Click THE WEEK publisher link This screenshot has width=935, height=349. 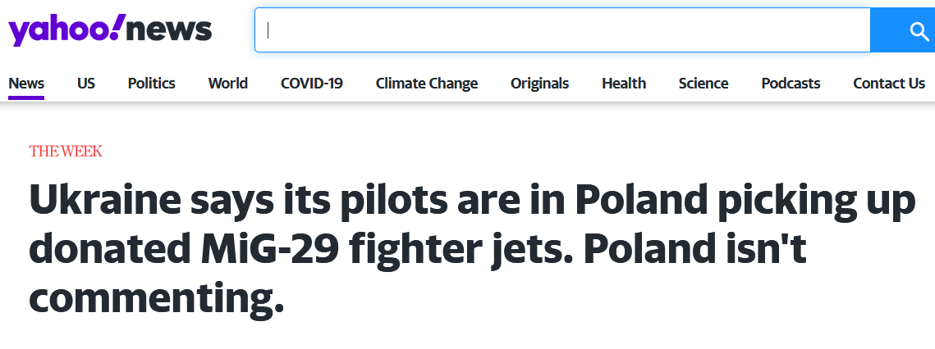point(66,152)
